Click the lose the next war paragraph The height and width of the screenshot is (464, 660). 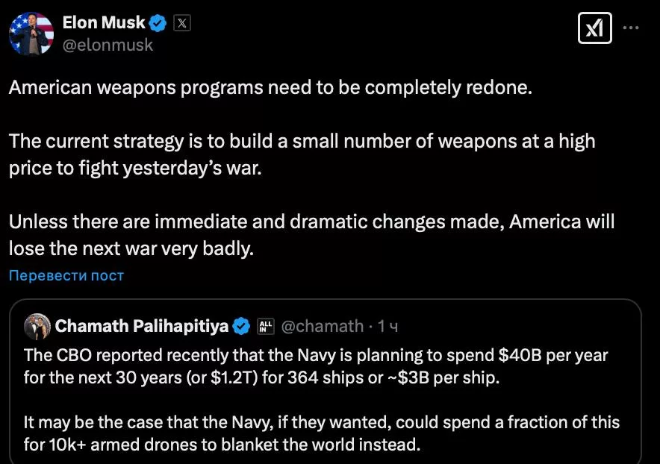pos(311,235)
